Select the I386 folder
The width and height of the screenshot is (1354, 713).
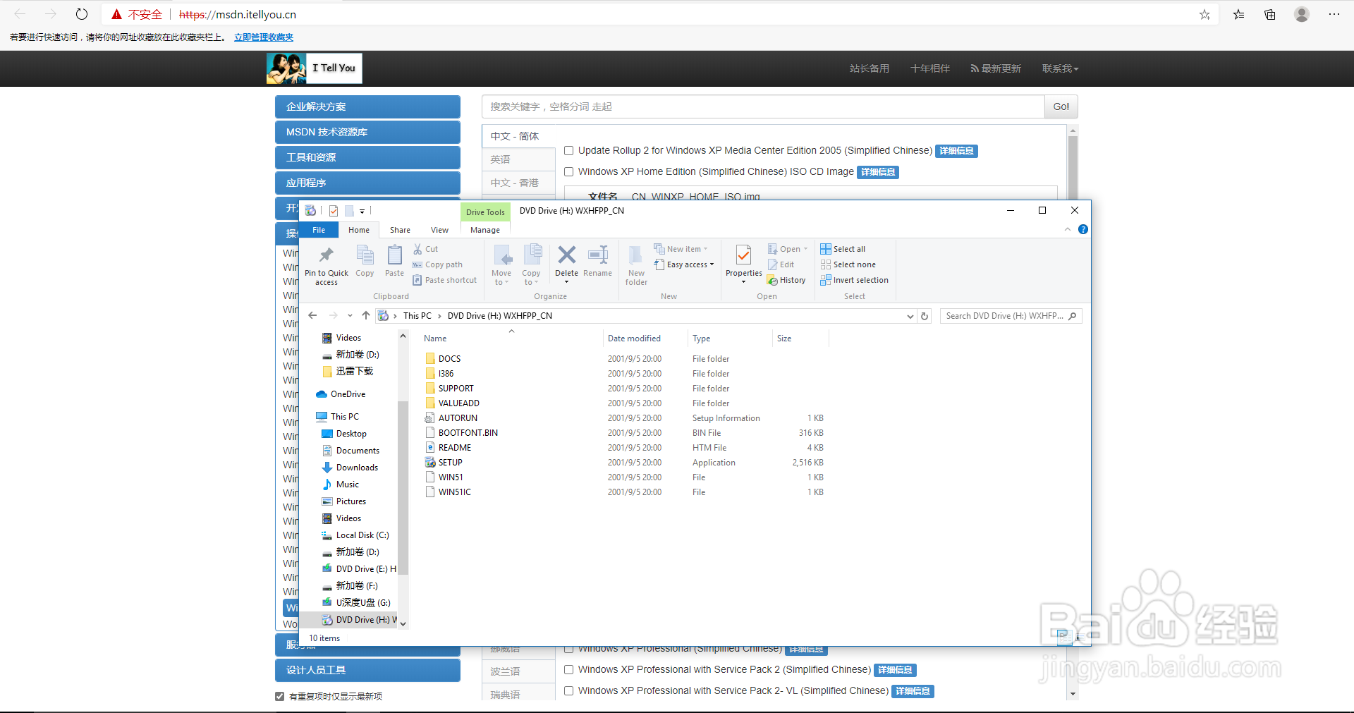pos(446,374)
